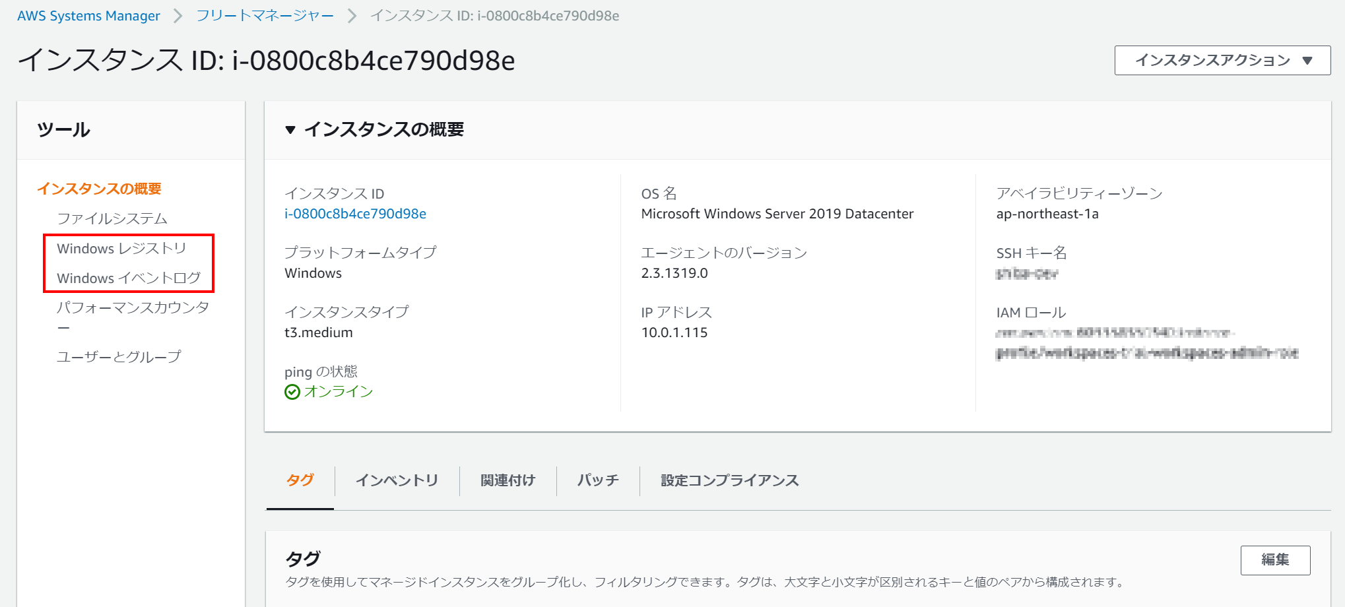Switch to the パッチ tab

pyautogui.click(x=598, y=480)
